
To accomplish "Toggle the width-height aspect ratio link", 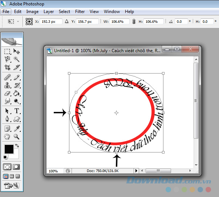I will pos(133,22).
